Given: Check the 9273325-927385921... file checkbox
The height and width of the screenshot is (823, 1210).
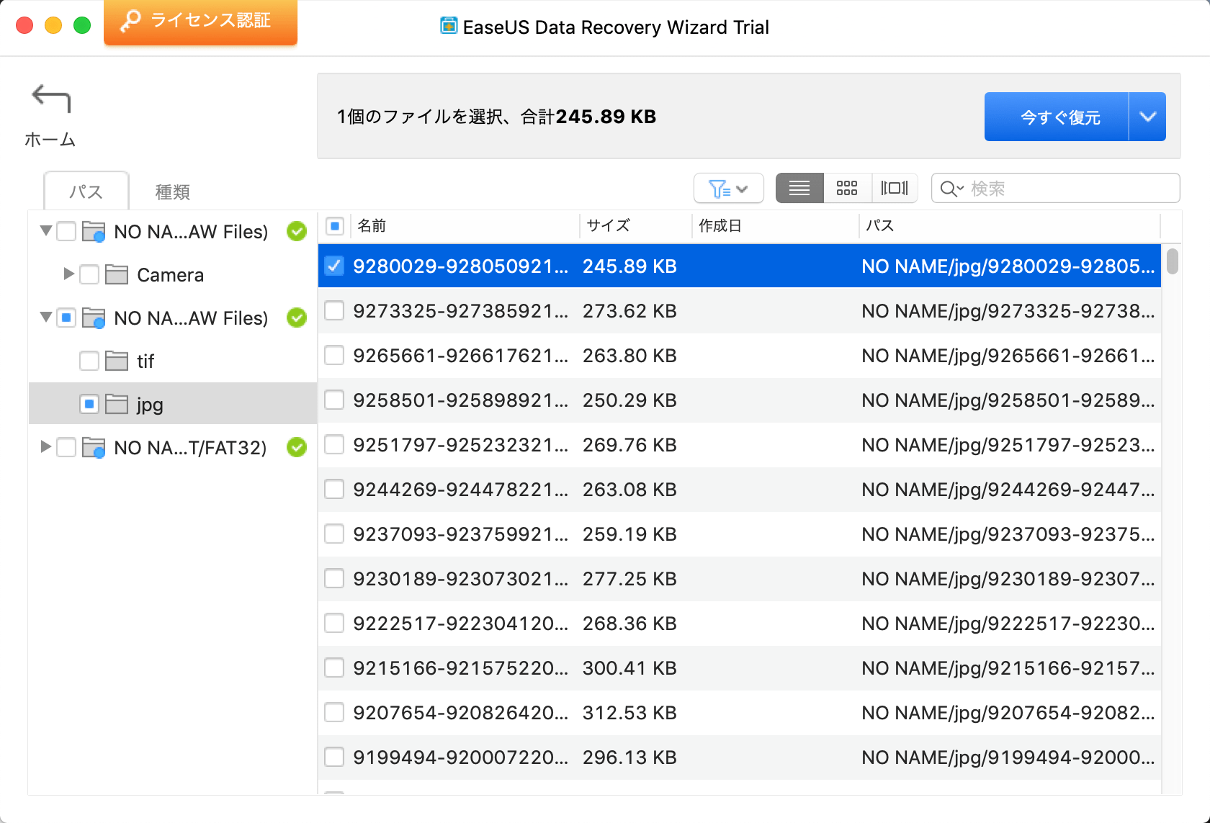Looking at the screenshot, I should pyautogui.click(x=334, y=310).
